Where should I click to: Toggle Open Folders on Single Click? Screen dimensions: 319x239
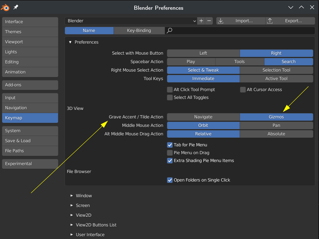170,180
